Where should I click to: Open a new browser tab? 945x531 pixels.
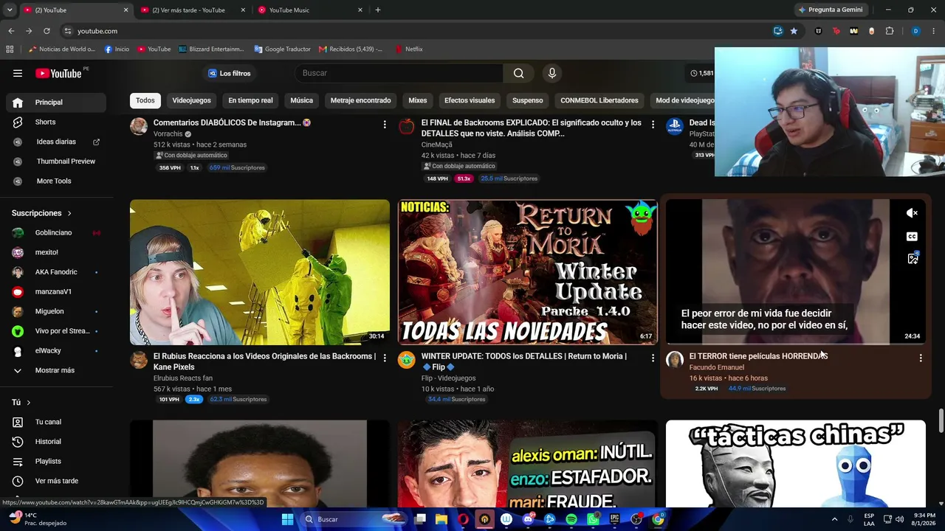378,10
